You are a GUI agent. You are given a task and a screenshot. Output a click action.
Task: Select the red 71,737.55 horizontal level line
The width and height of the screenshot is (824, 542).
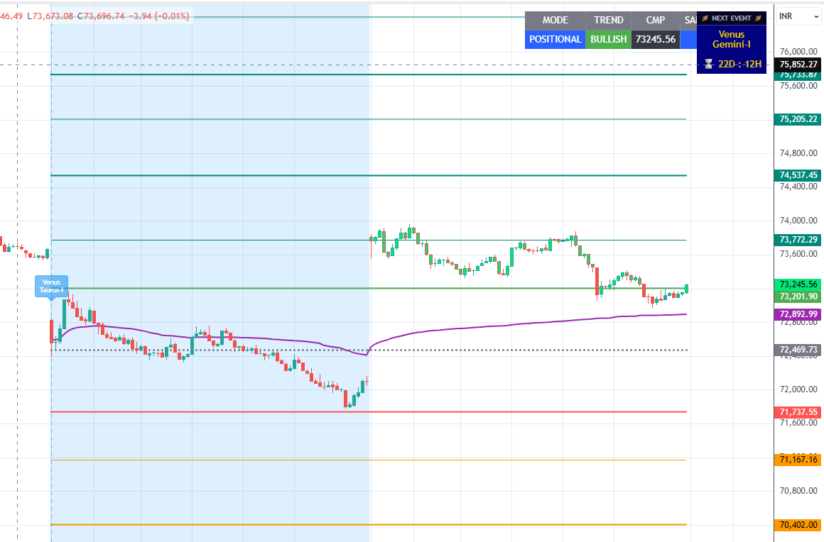coord(369,412)
